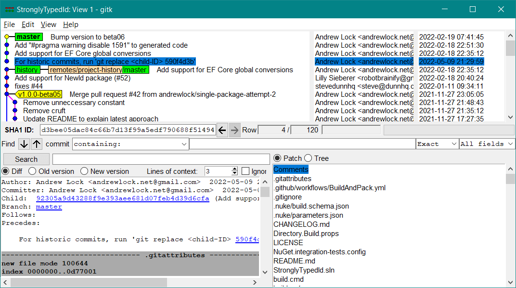516x288 pixels.
Task: Find next commit with down arrow
Action: point(24,144)
